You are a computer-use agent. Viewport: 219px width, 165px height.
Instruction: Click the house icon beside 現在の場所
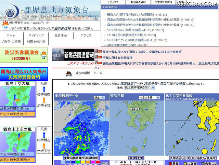coord(69,73)
